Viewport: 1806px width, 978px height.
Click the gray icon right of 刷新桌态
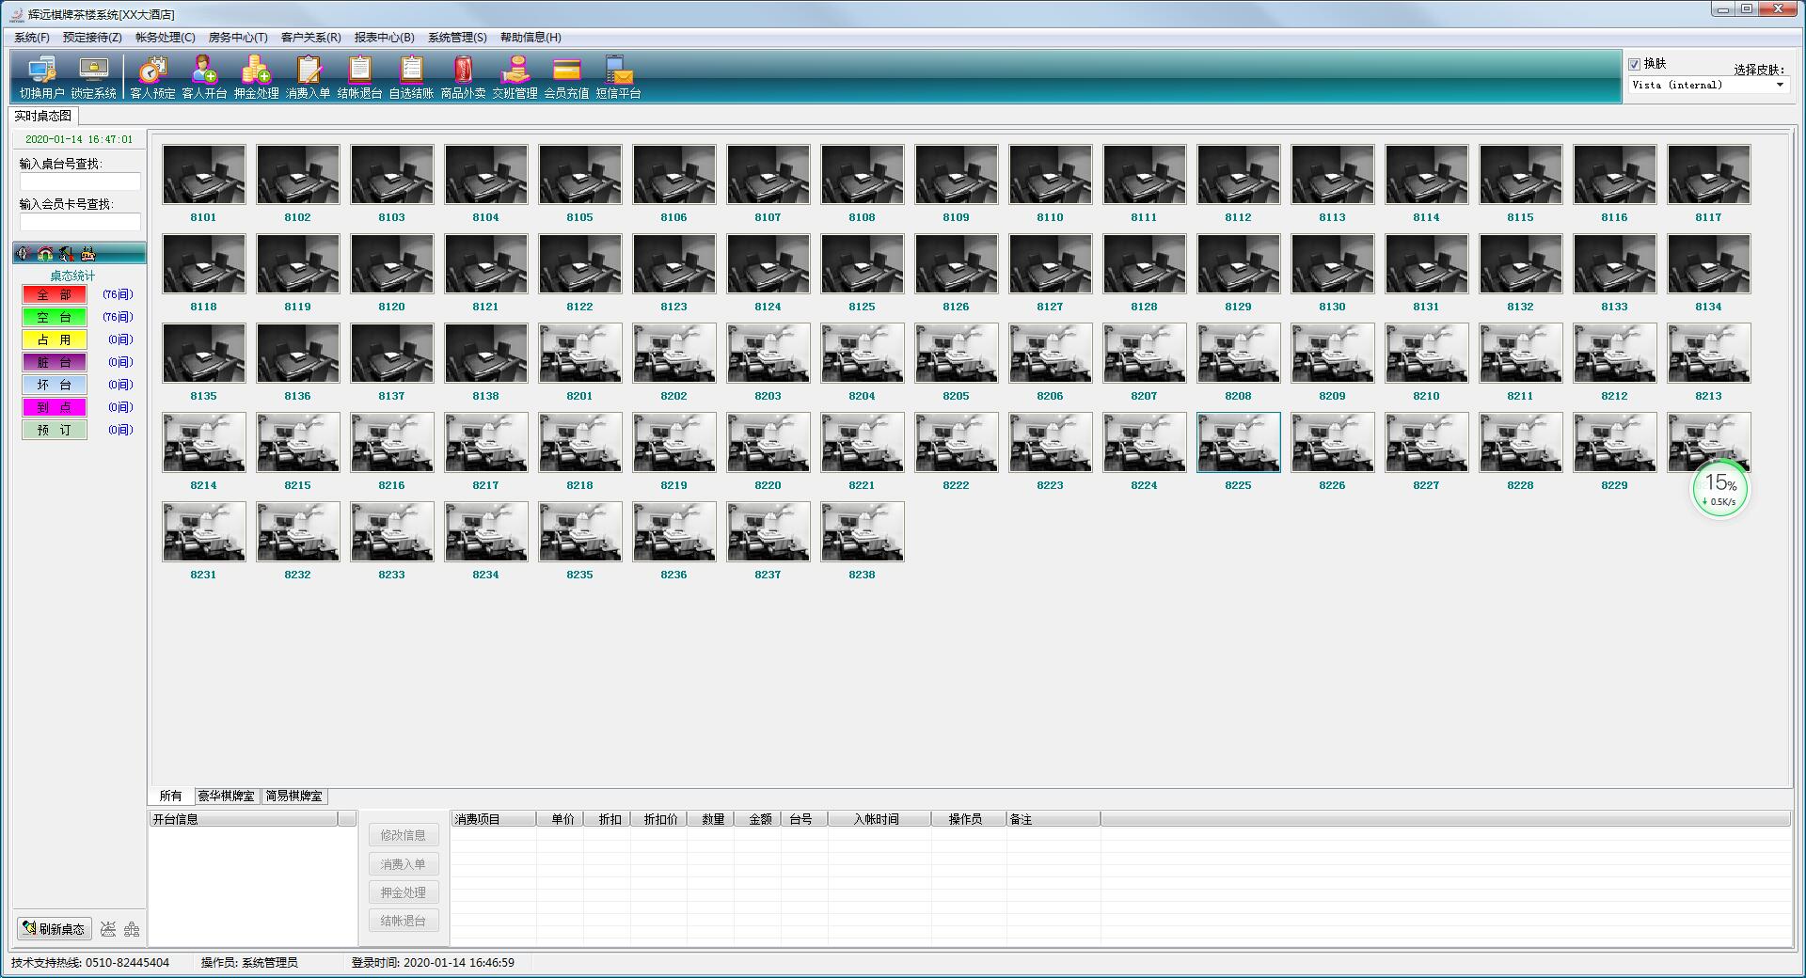[x=108, y=929]
